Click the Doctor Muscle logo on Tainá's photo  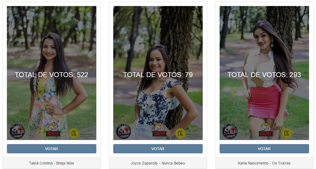click(53, 131)
